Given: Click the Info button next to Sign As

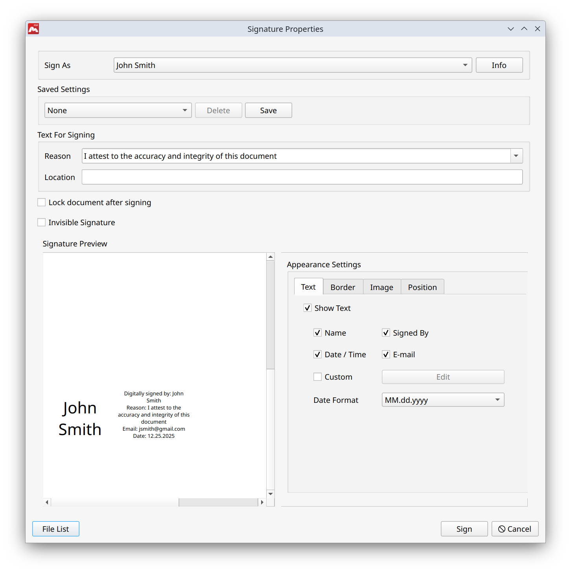Looking at the screenshot, I should click(499, 65).
